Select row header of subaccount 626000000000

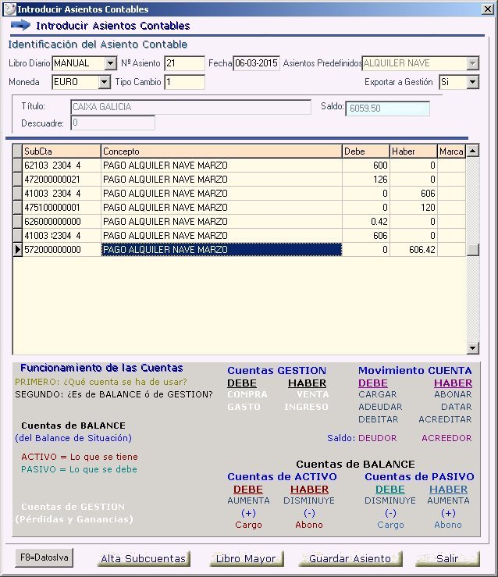(18, 221)
